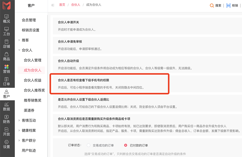Click description about 隐去中间四位 phone digits

101,87
